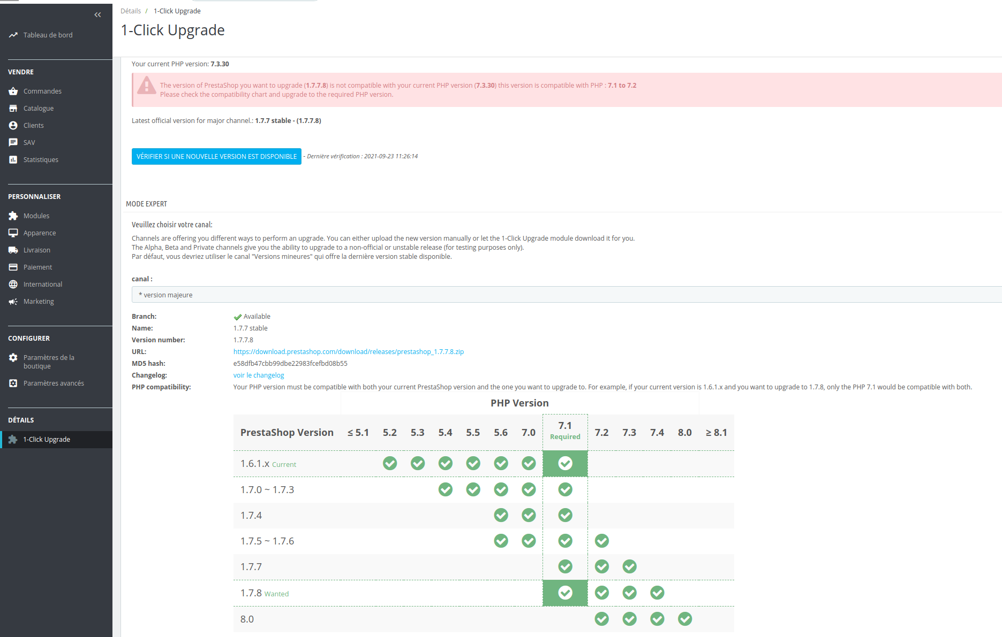Open Commandes menu item
The width and height of the screenshot is (1002, 637).
coord(42,91)
